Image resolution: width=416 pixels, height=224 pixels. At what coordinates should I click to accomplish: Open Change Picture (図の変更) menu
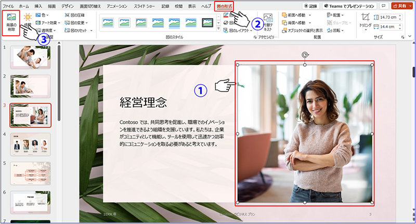click(x=76, y=23)
